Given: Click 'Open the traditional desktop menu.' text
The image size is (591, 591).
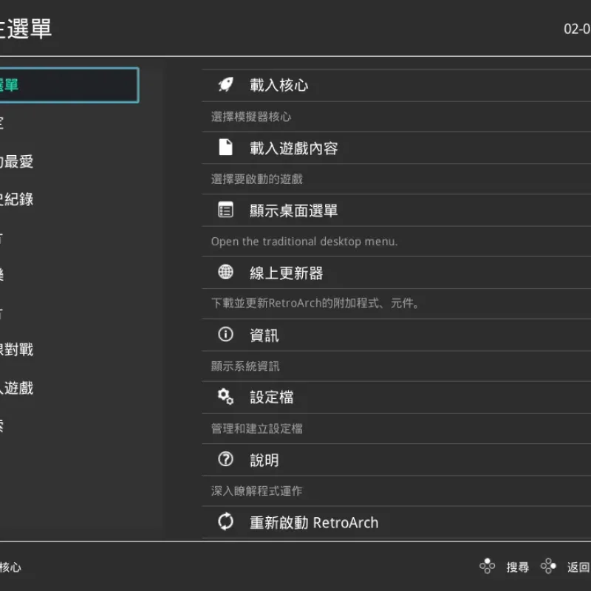Looking at the screenshot, I should pos(304,242).
